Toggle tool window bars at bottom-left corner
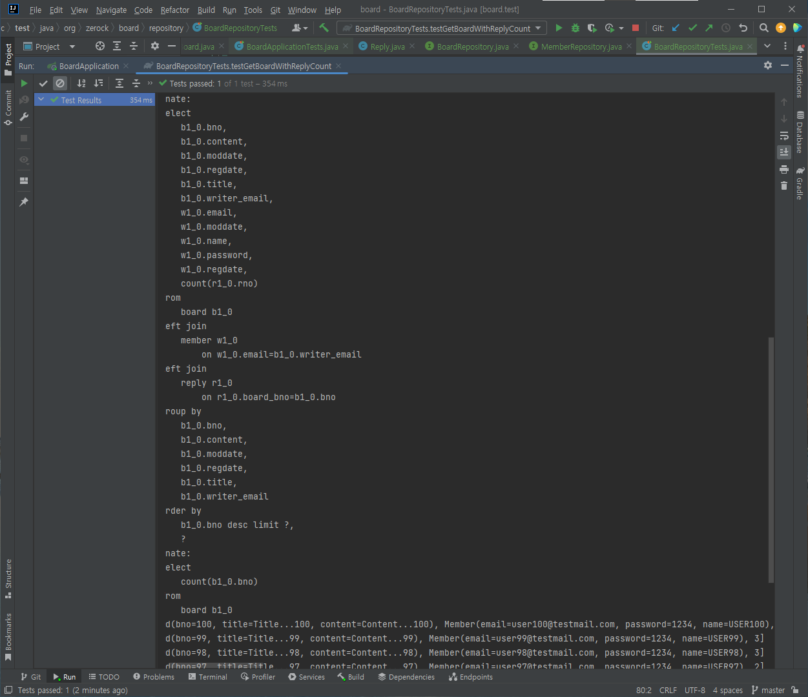Image resolution: width=808 pixels, height=697 pixels. 8,690
